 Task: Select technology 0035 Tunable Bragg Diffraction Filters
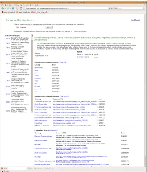pyautogui.click(x=8, y=43)
